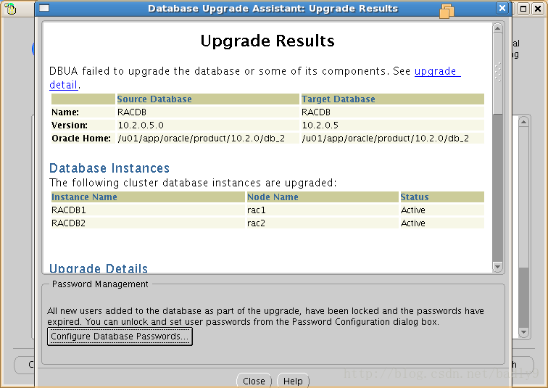The height and width of the screenshot is (388, 548).
Task: Click the Node Name column header
Action: (x=323, y=197)
